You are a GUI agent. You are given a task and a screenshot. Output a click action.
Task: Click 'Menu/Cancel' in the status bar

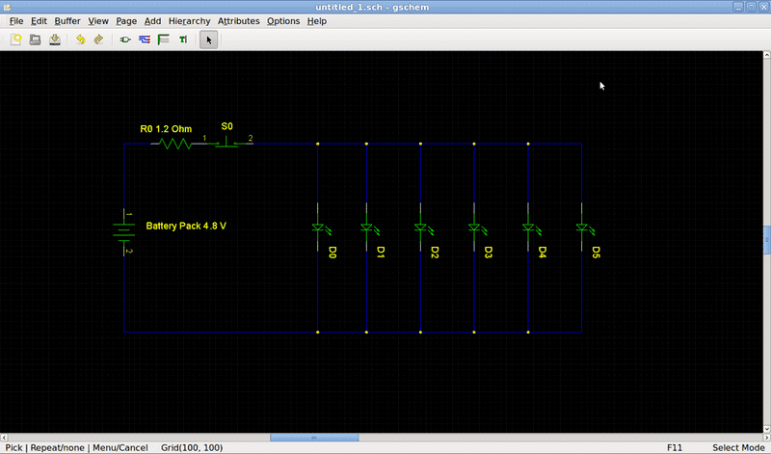[x=120, y=447]
